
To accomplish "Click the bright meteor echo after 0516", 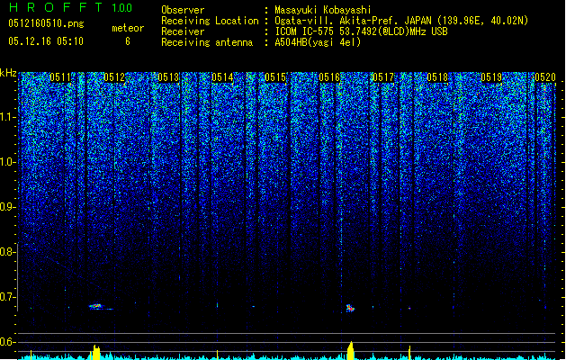I will [x=350, y=309].
